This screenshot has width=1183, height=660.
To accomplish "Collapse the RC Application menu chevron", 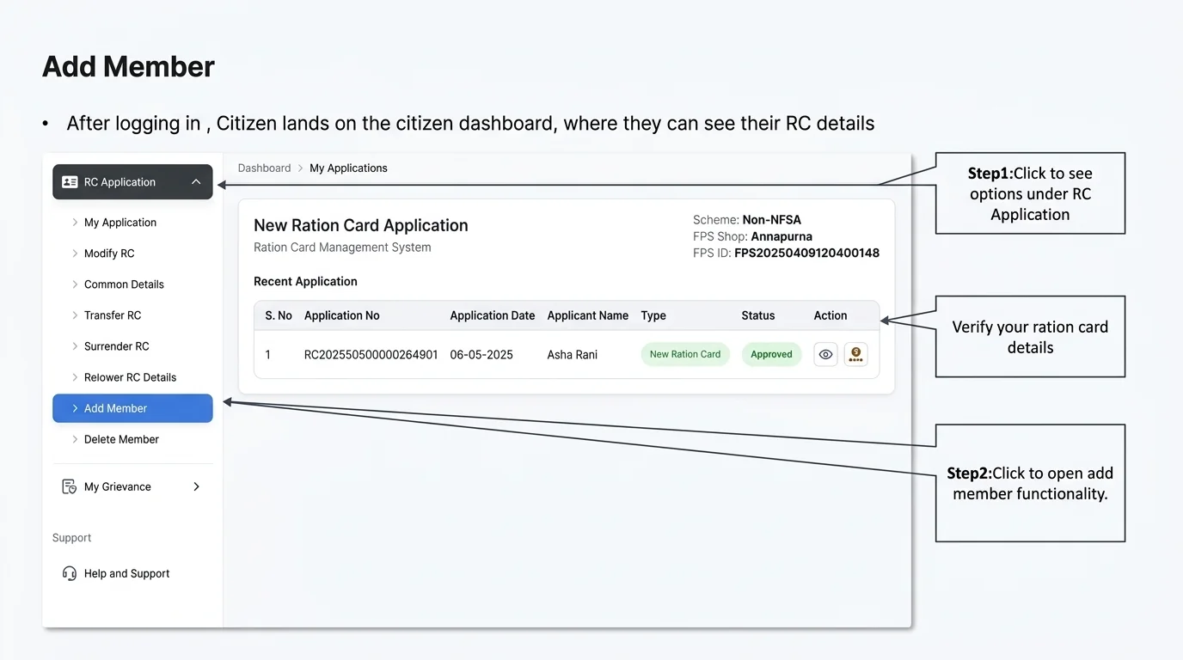I will pyautogui.click(x=196, y=182).
